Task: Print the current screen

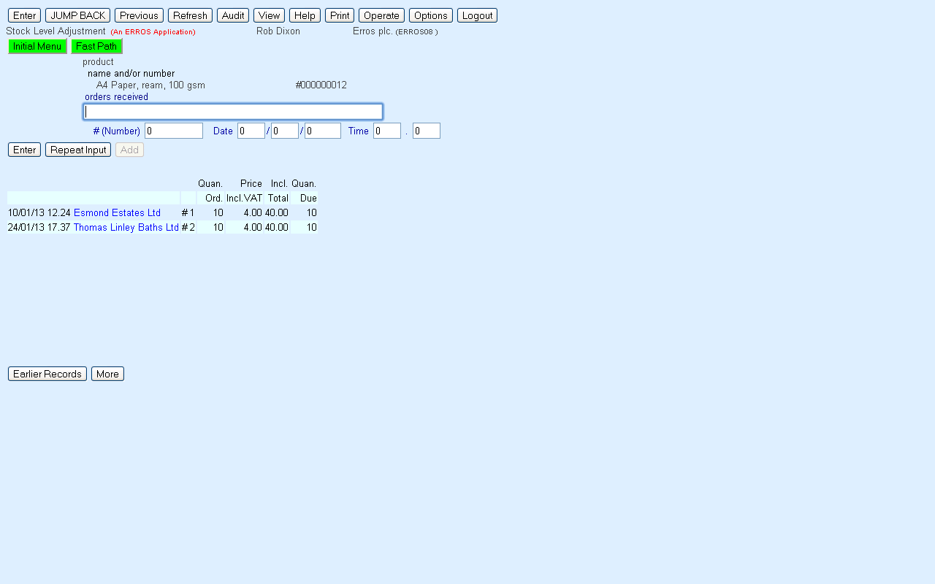Action: point(340,15)
